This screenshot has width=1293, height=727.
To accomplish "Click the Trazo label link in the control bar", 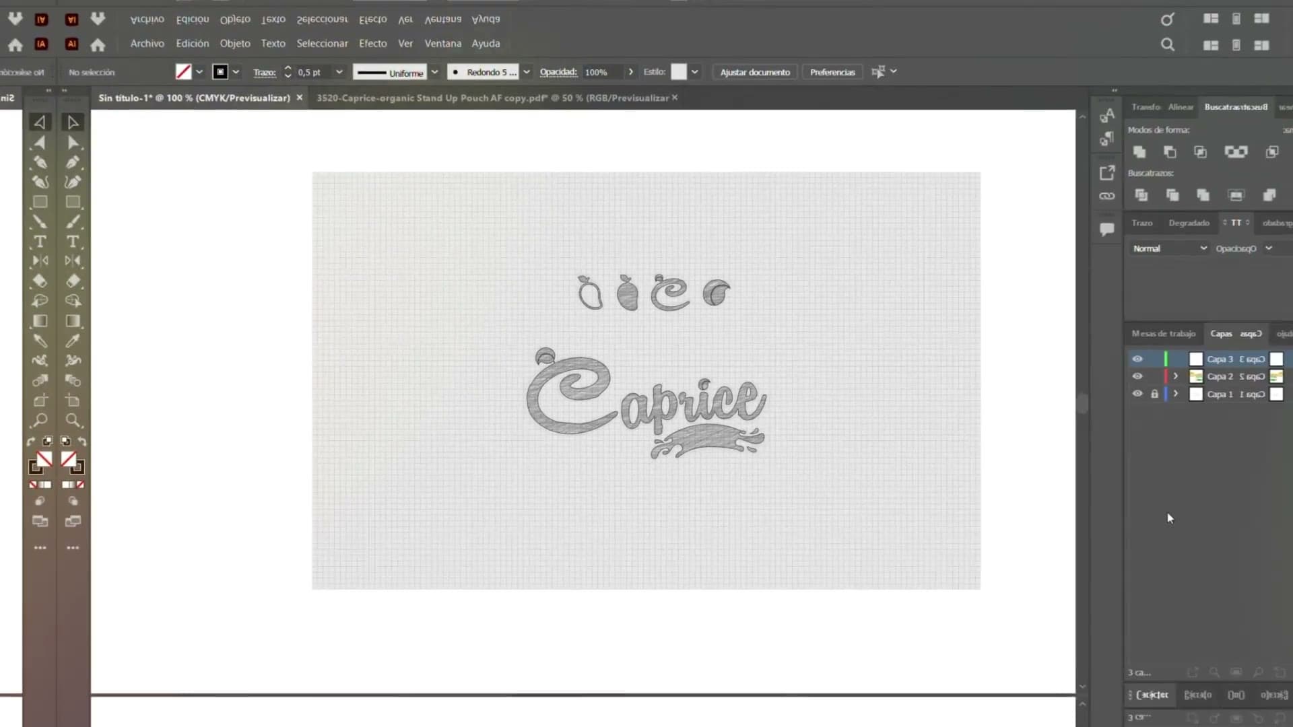I will click(264, 73).
